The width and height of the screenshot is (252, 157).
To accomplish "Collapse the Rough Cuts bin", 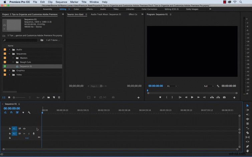I will click(x=13, y=62).
